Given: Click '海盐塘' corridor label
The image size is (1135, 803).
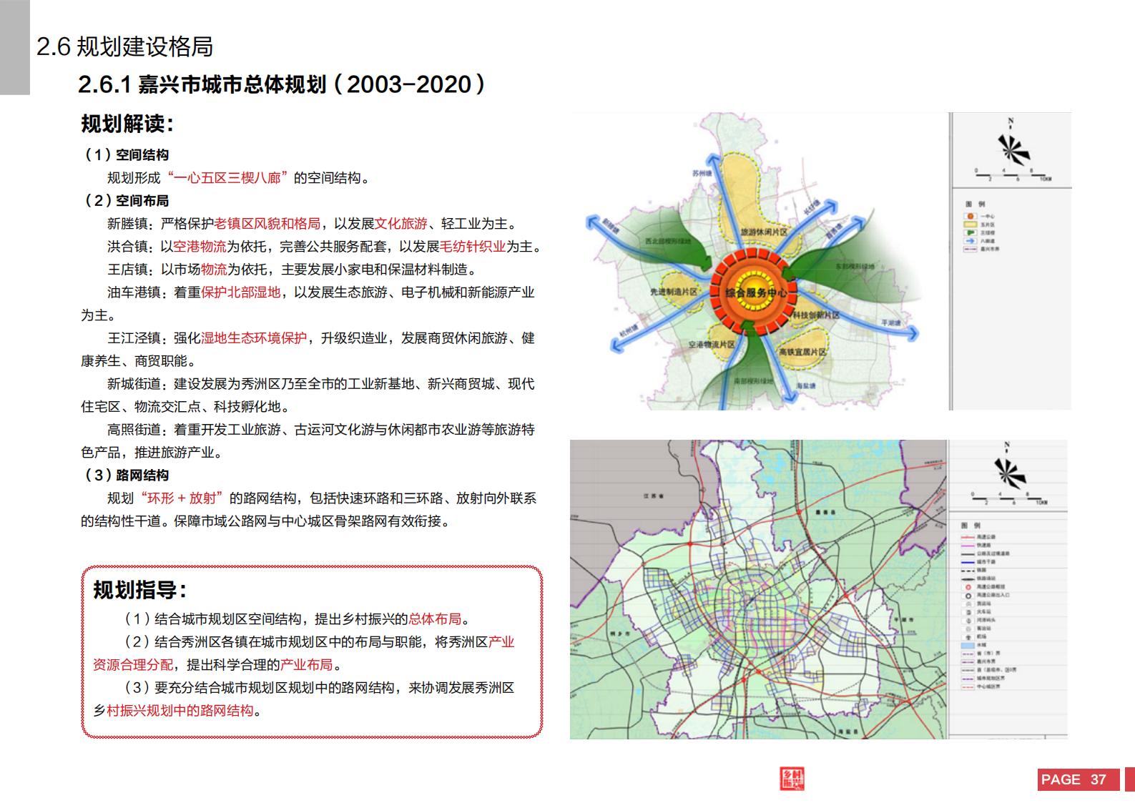Looking at the screenshot, I should pos(806,385).
